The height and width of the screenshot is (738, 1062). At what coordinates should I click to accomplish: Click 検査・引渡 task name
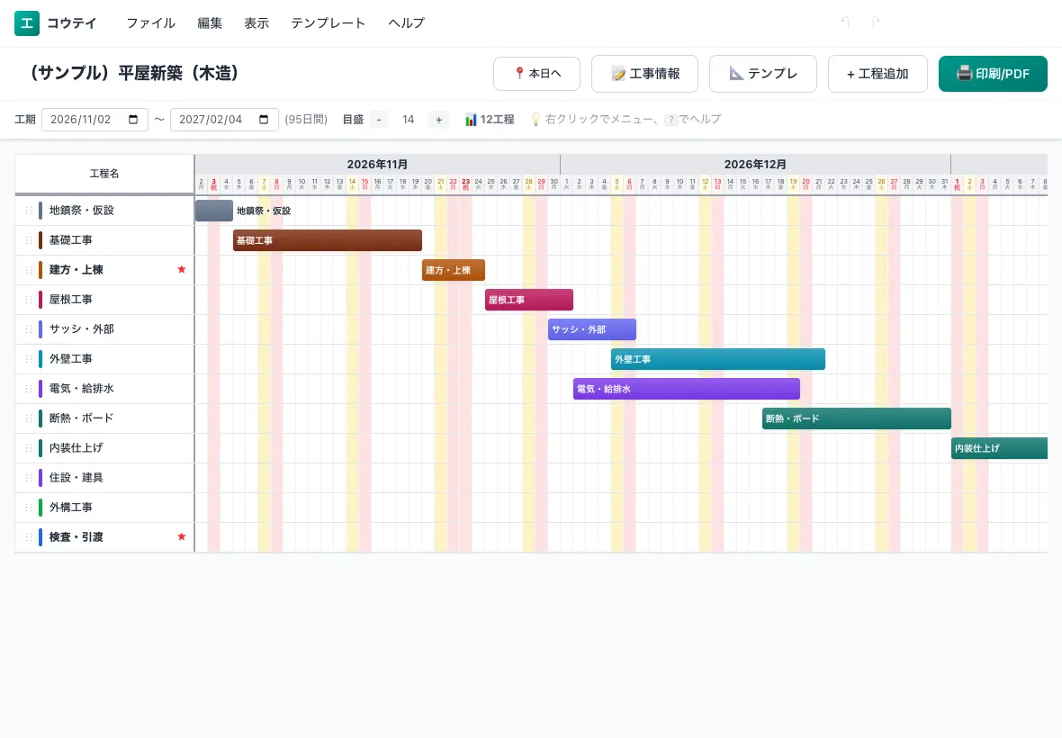point(76,537)
